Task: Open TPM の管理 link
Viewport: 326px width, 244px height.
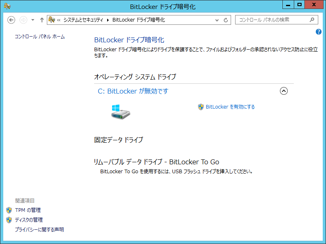Action: (x=28, y=210)
